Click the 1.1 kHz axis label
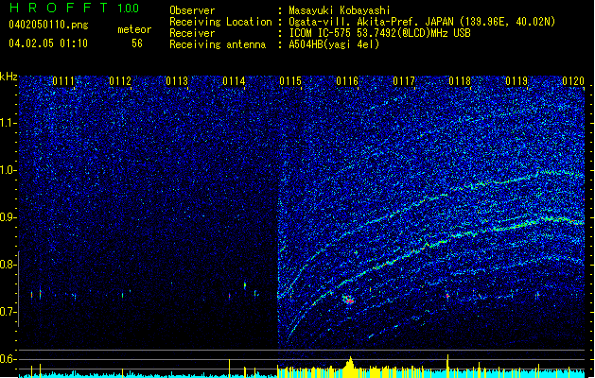This screenshot has height=378, width=595. [x=9, y=123]
